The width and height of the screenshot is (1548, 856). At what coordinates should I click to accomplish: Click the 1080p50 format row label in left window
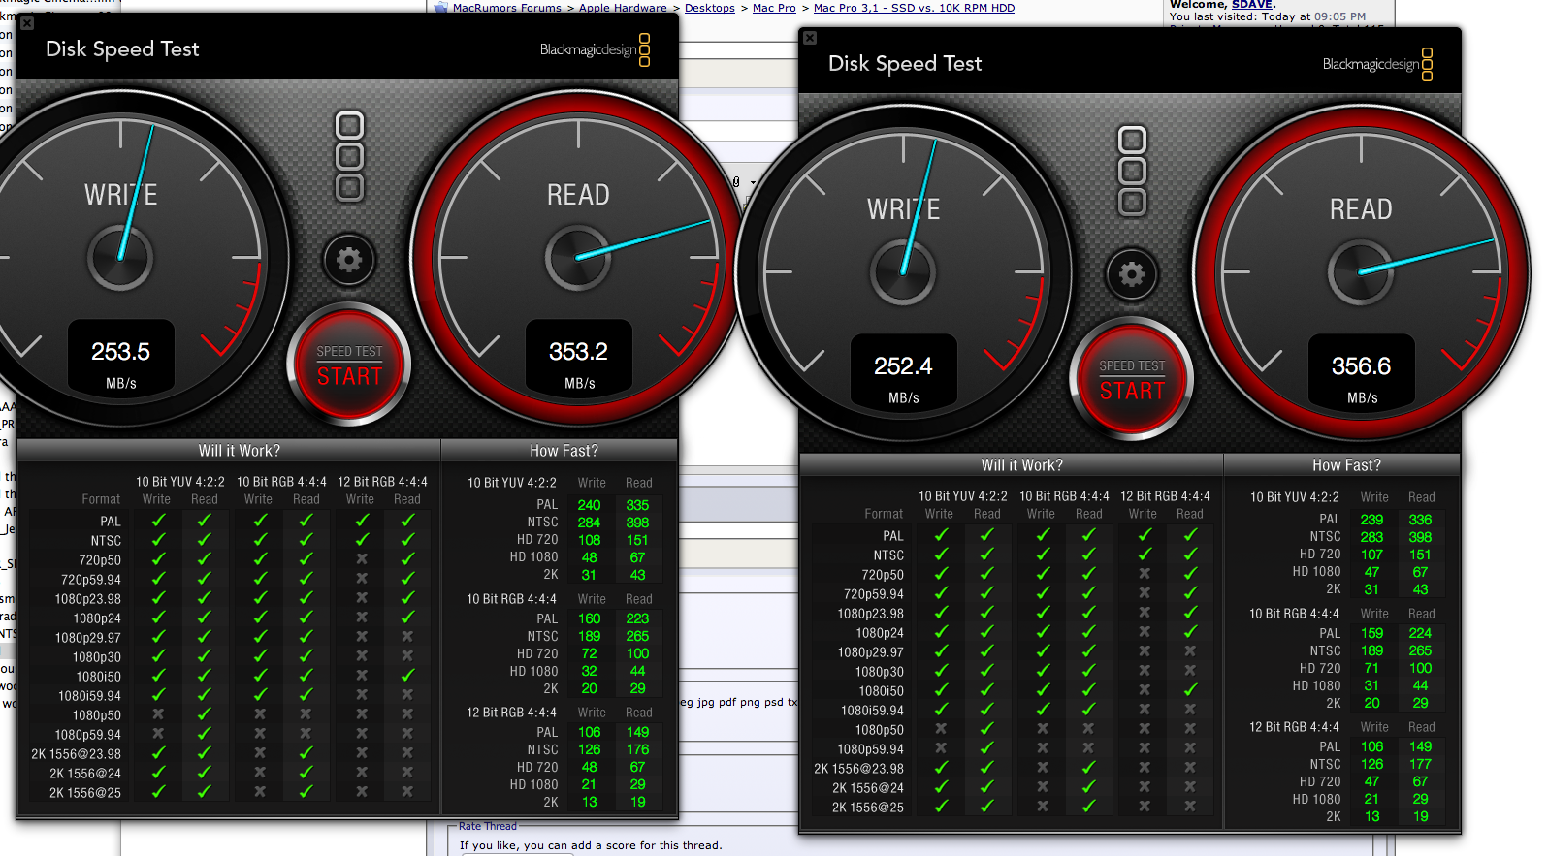click(97, 715)
